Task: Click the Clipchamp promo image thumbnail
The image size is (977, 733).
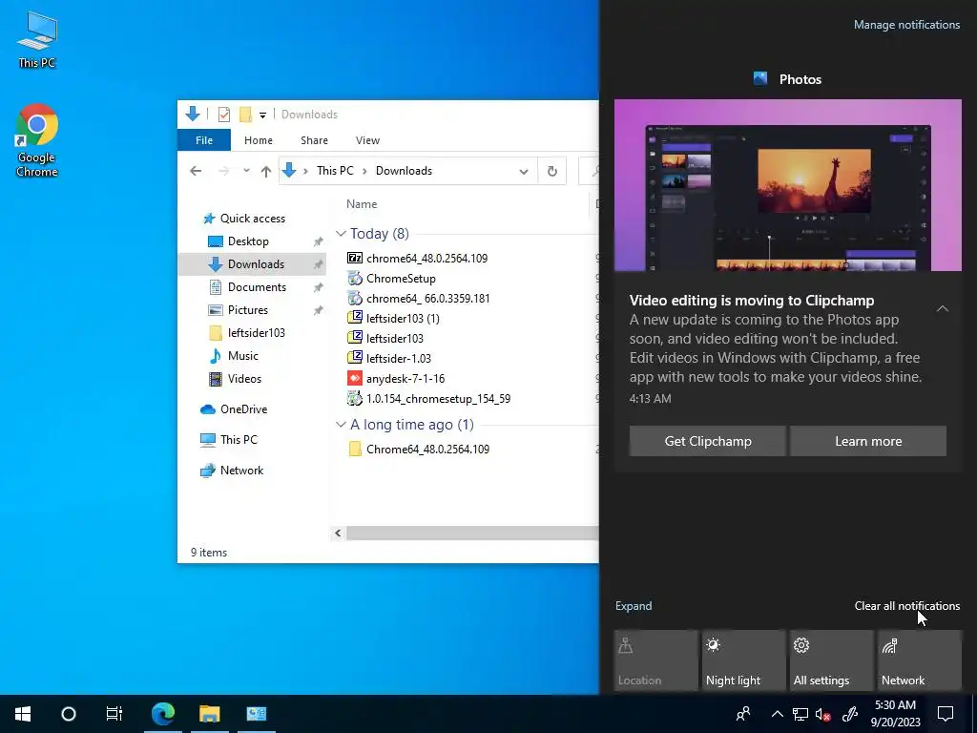Action: 787,185
